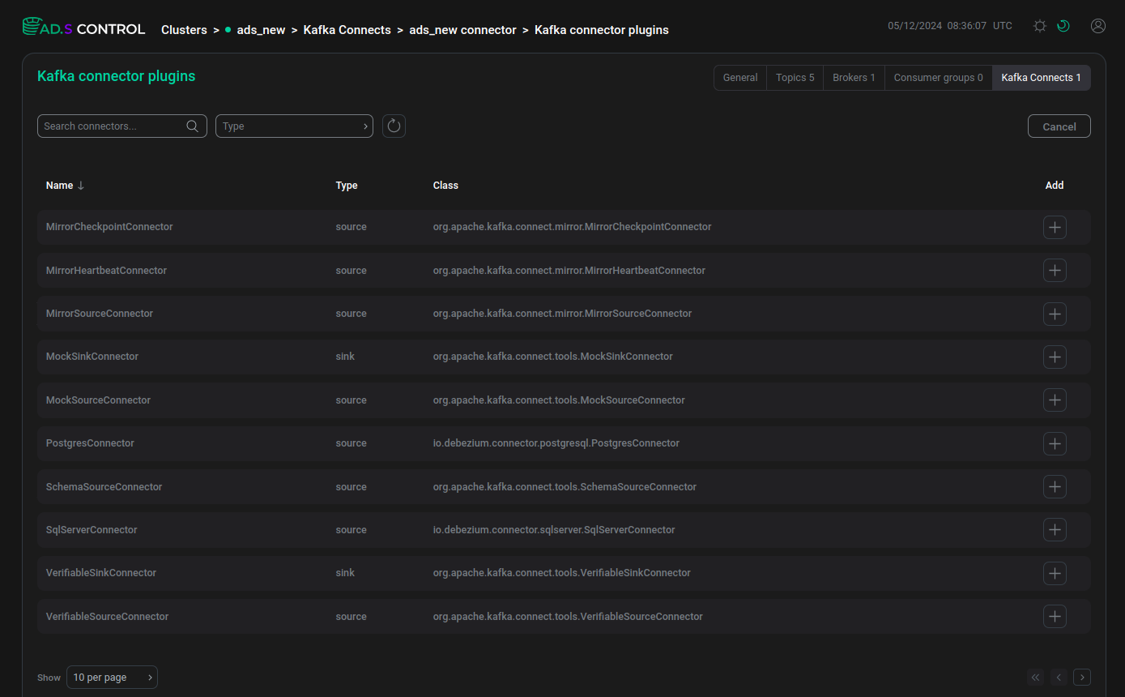Open the Kafka Connects breadcrumb link

point(347,30)
